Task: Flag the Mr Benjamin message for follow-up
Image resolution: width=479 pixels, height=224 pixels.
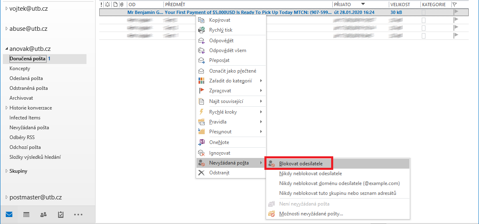Action: pos(456,12)
